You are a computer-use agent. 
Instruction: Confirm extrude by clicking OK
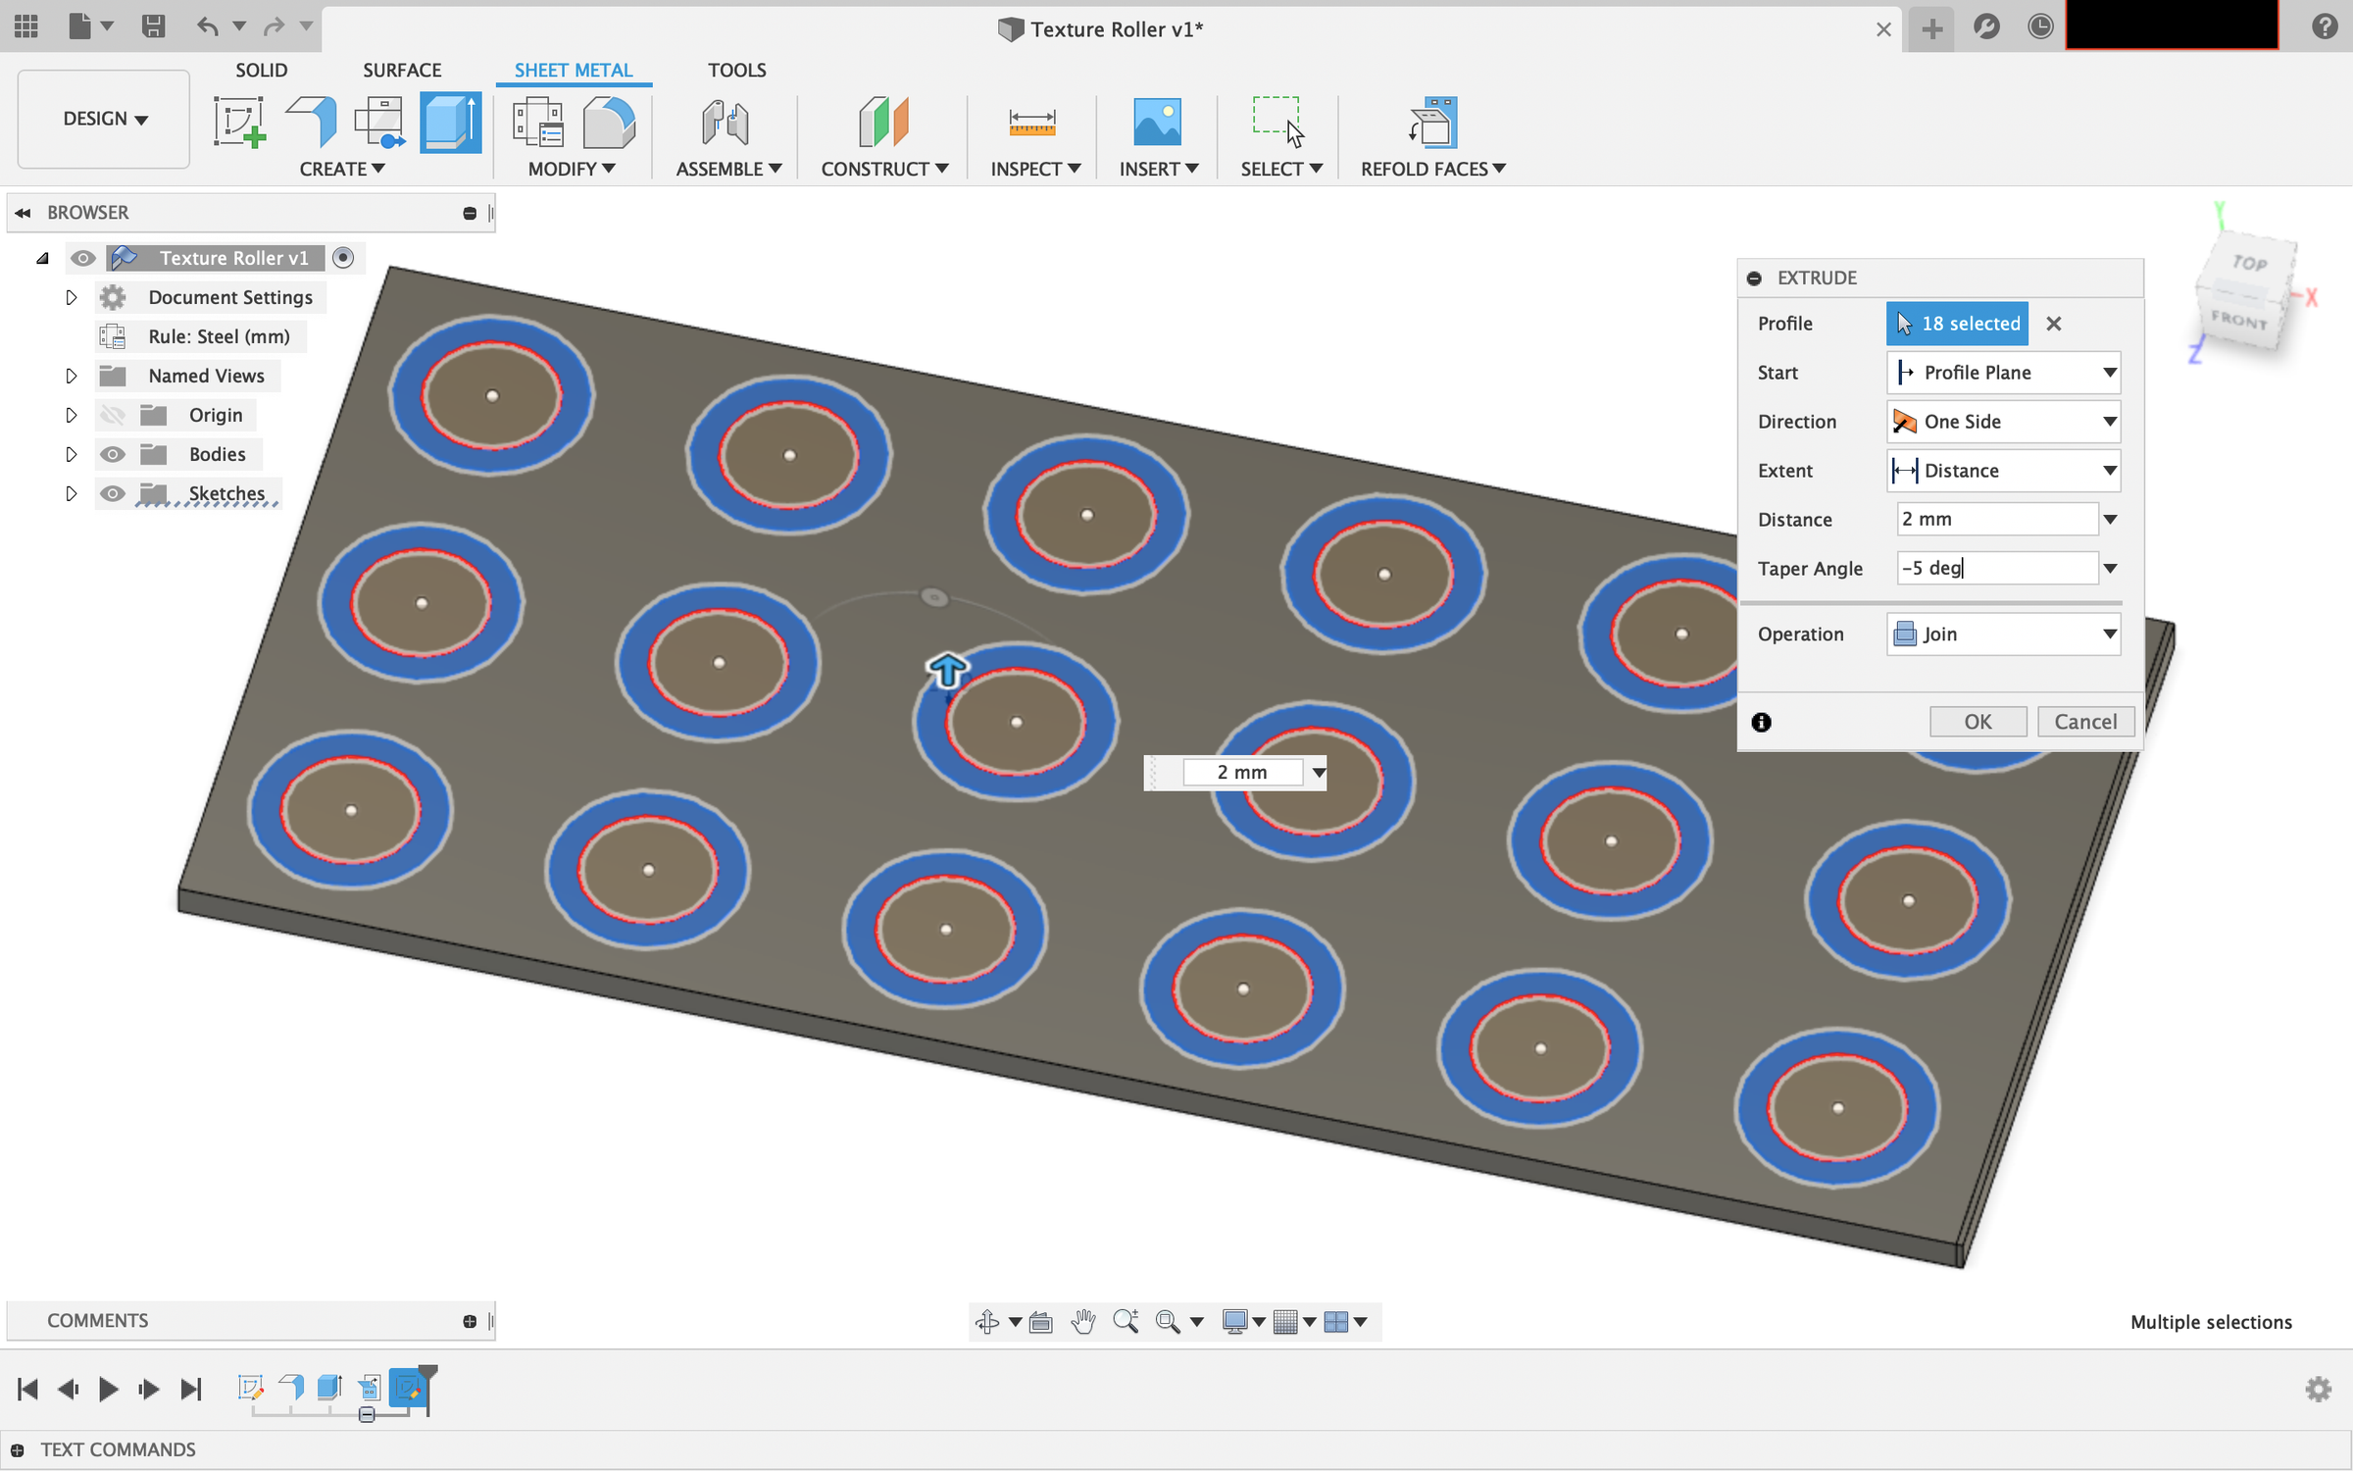coord(1978,721)
